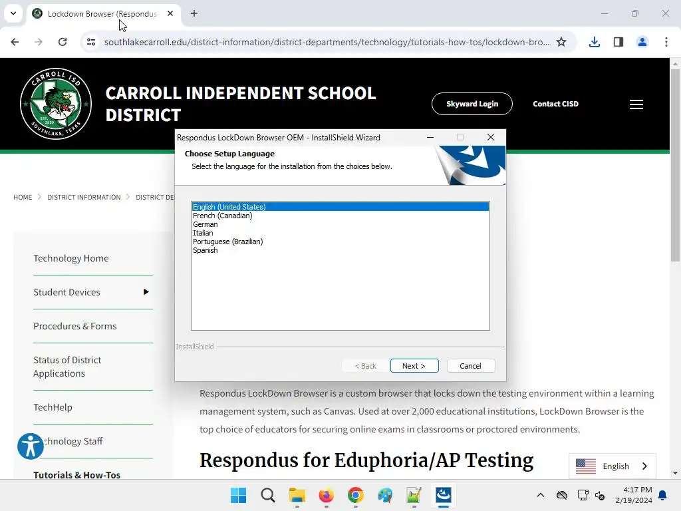The image size is (681, 511).
Task: Open Firefox from taskbar
Action: [326, 495]
